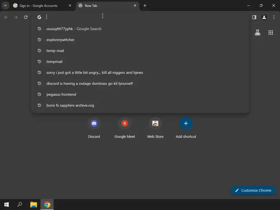Choose the pegasus frontend suggestion
The width and height of the screenshot is (280, 210).
point(140,94)
